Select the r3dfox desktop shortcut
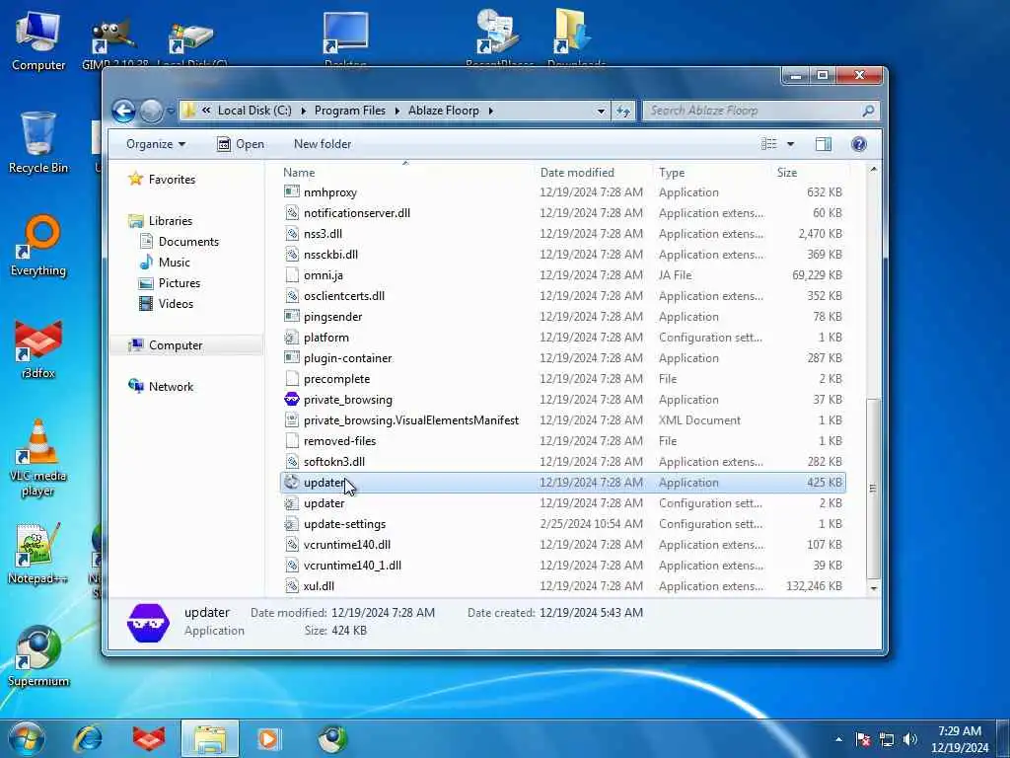Image resolution: width=1010 pixels, height=758 pixels. pos(38,348)
